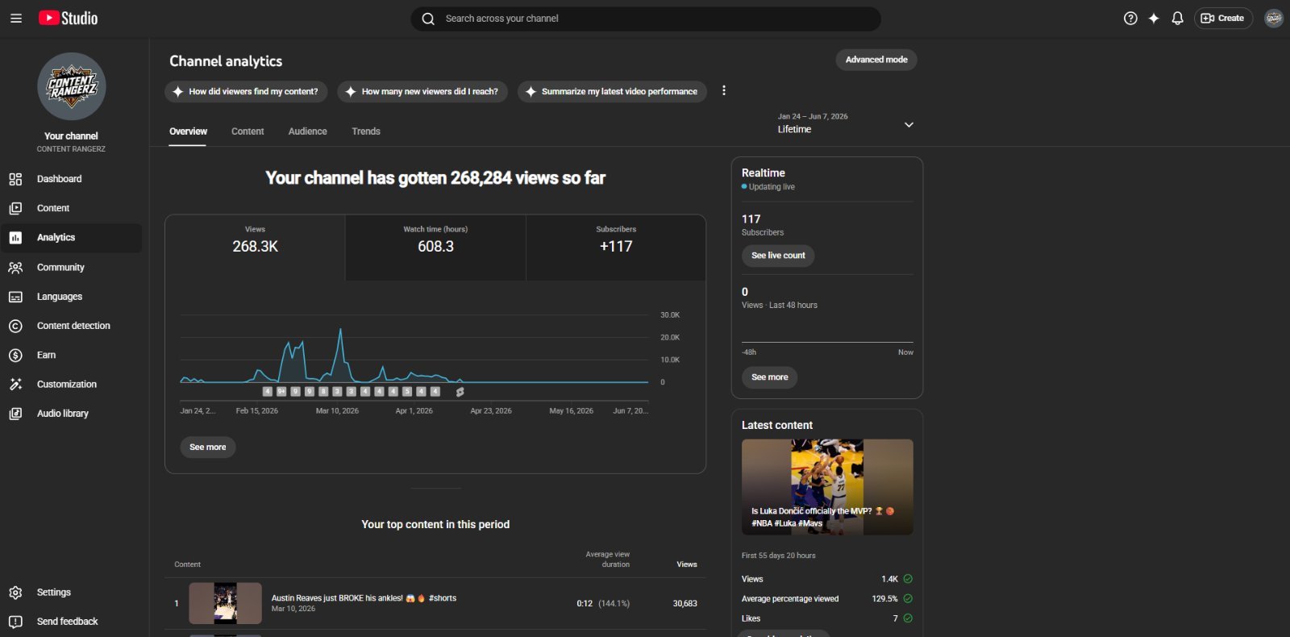This screenshot has height=637, width=1290.
Task: Ask 'How many new viewers did I reach?'
Action: click(x=422, y=91)
